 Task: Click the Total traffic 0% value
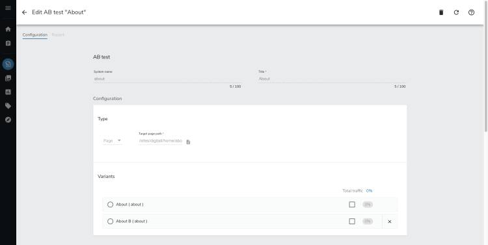369,191
